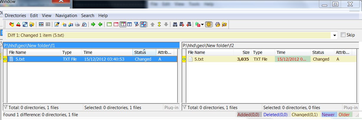Open the Navigation menu

[66, 16]
